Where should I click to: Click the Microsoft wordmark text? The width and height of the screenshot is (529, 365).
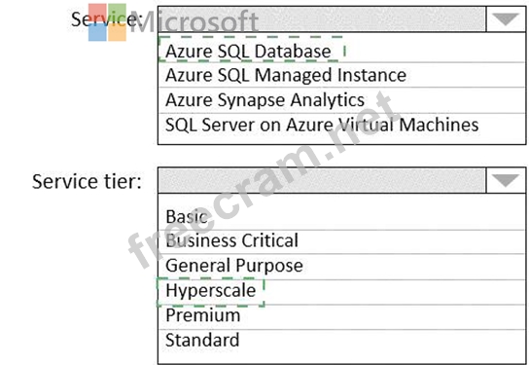[x=194, y=22]
